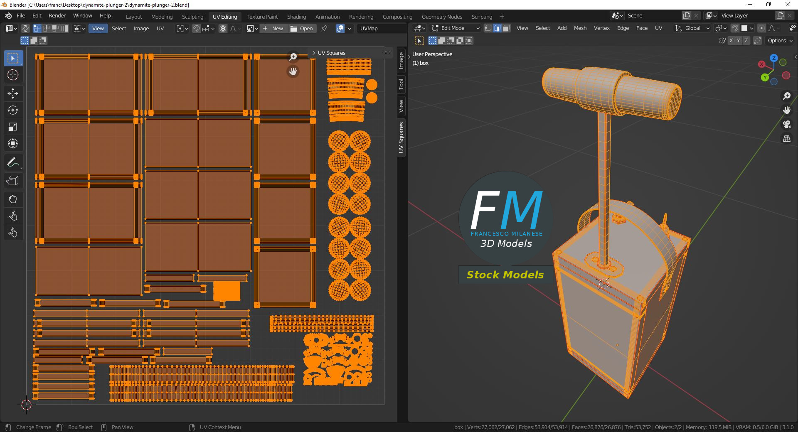This screenshot has width=798, height=432.
Task: Toggle X axis mirror
Action: (x=731, y=40)
